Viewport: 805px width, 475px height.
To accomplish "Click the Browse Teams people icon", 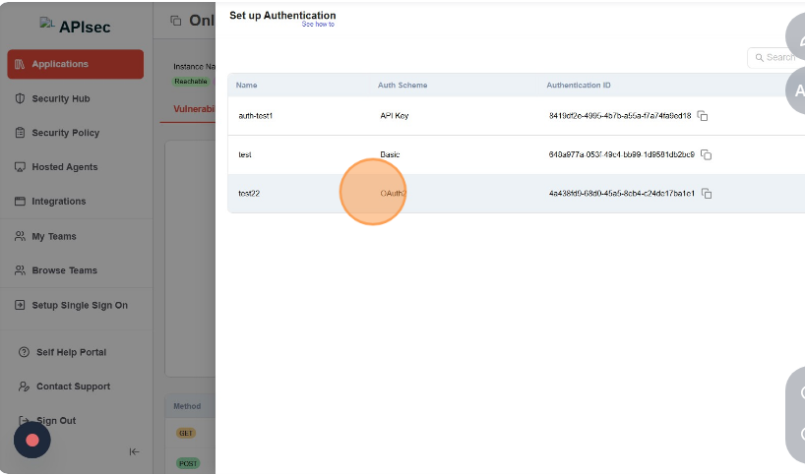I will point(20,270).
